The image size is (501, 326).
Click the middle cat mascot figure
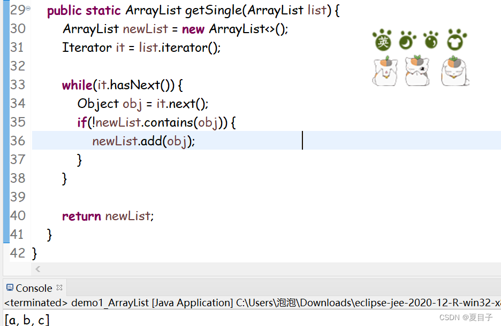(417, 71)
